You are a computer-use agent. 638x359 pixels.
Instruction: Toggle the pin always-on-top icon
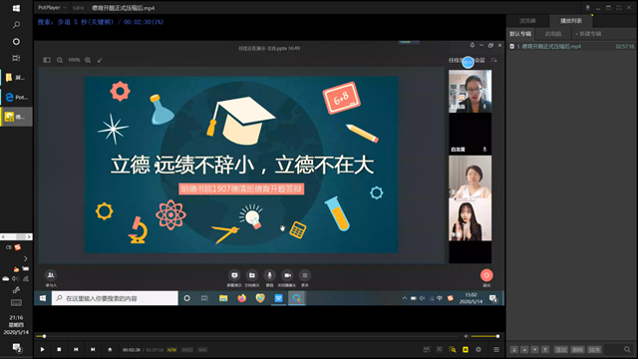coord(587,8)
